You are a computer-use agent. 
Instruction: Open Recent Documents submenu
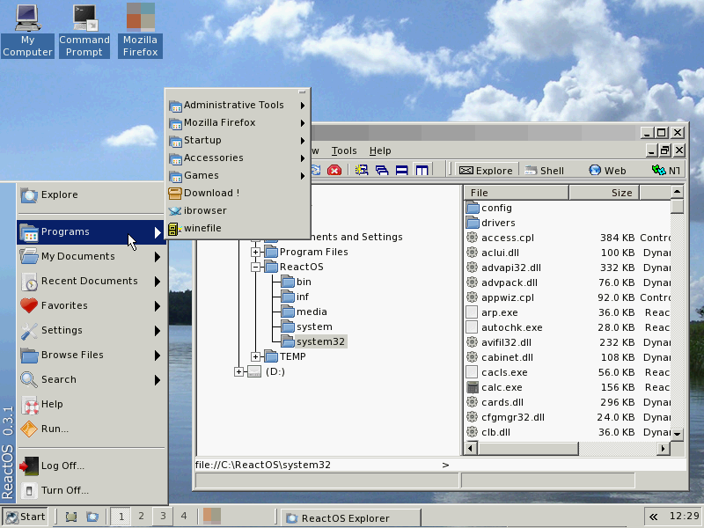[x=91, y=281]
